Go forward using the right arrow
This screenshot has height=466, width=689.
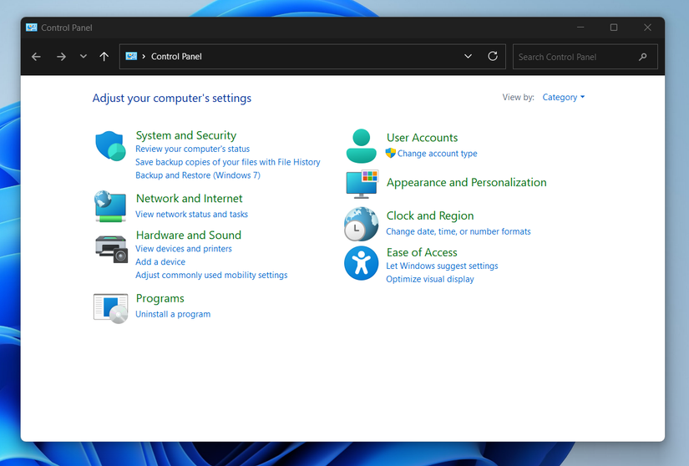click(x=61, y=57)
